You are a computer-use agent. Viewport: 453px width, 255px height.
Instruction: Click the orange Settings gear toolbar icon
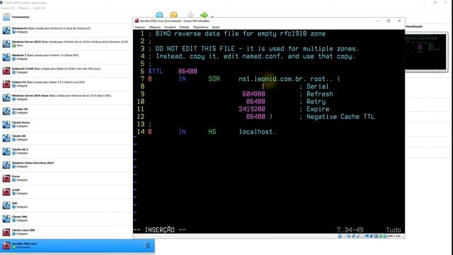pyautogui.click(x=173, y=15)
